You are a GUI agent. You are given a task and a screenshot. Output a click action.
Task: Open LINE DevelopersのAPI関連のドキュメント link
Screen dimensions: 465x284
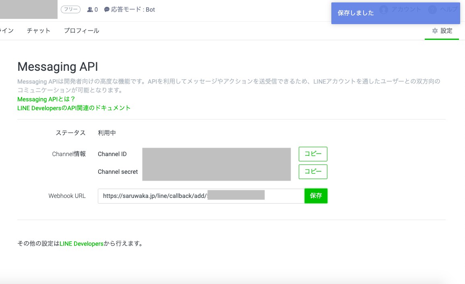tap(74, 108)
